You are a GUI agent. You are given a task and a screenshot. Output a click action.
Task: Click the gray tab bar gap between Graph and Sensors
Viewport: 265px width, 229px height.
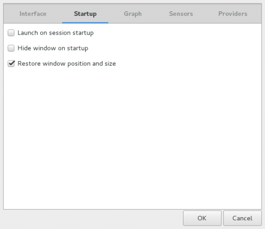click(155, 14)
